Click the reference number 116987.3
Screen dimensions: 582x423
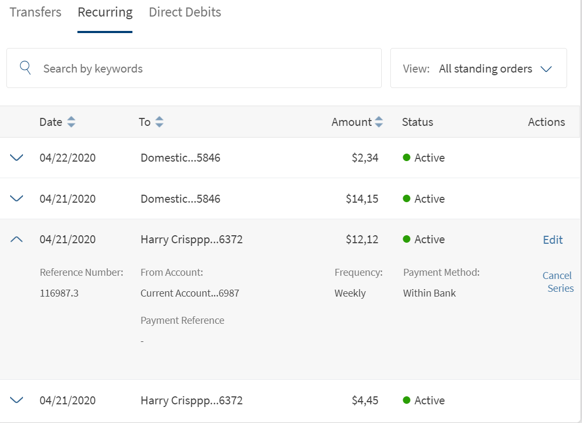[59, 293]
